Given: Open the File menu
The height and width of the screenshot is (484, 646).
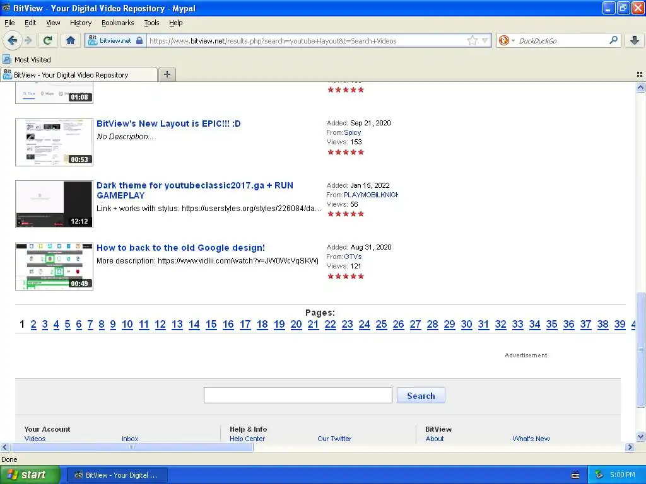Looking at the screenshot, I should click(x=9, y=23).
